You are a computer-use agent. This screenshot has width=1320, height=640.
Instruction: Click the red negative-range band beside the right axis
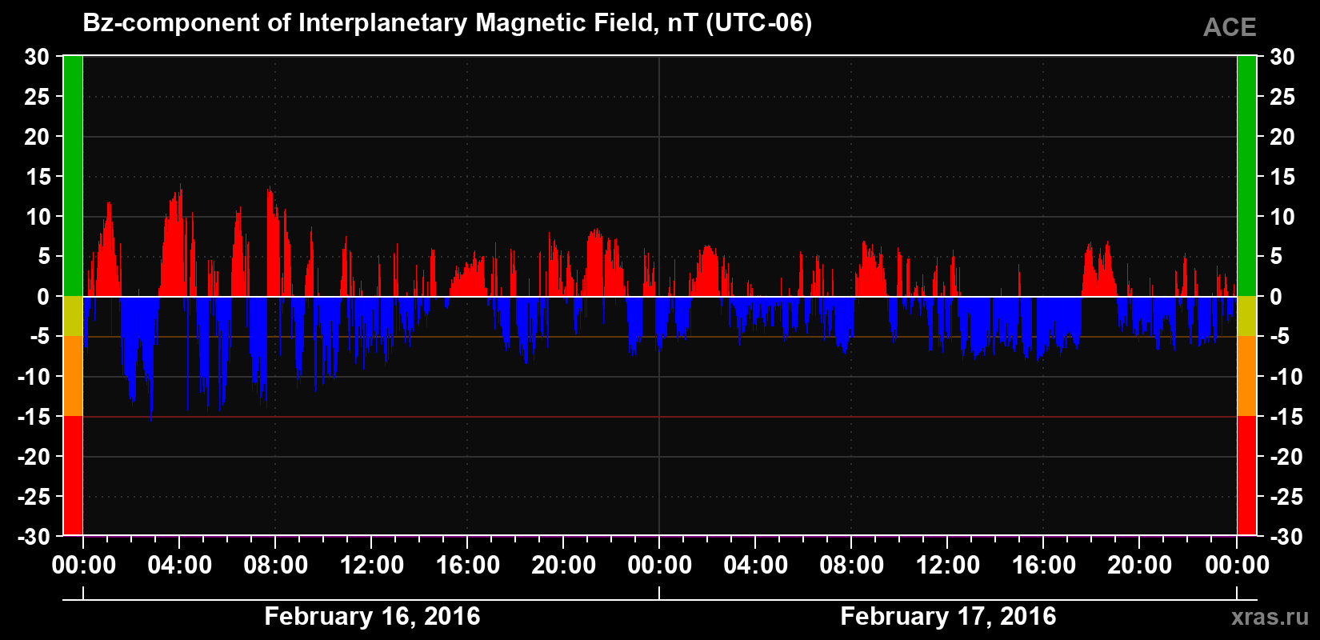coord(1246,475)
